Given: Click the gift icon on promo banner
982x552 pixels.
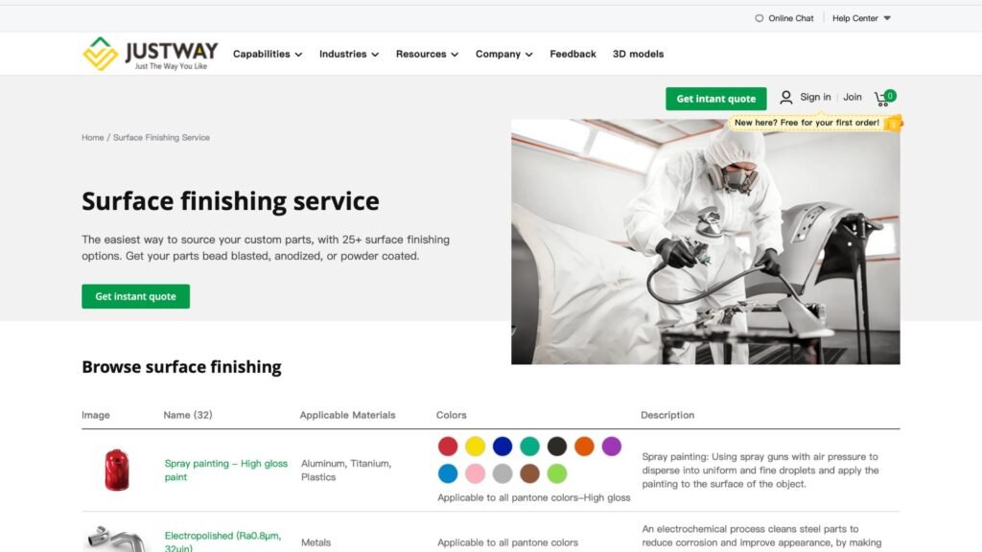Looking at the screenshot, I should pyautogui.click(x=893, y=123).
